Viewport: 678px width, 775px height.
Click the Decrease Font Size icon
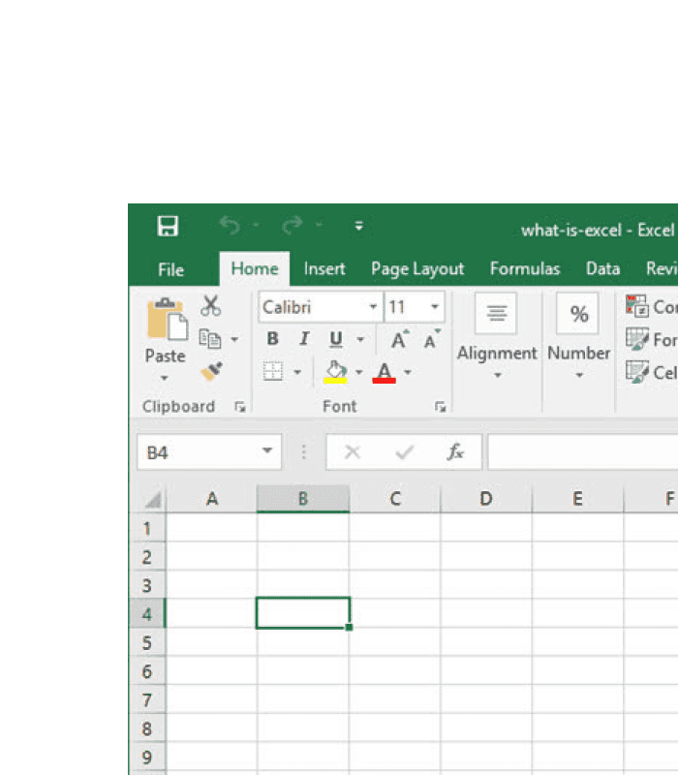point(431,339)
